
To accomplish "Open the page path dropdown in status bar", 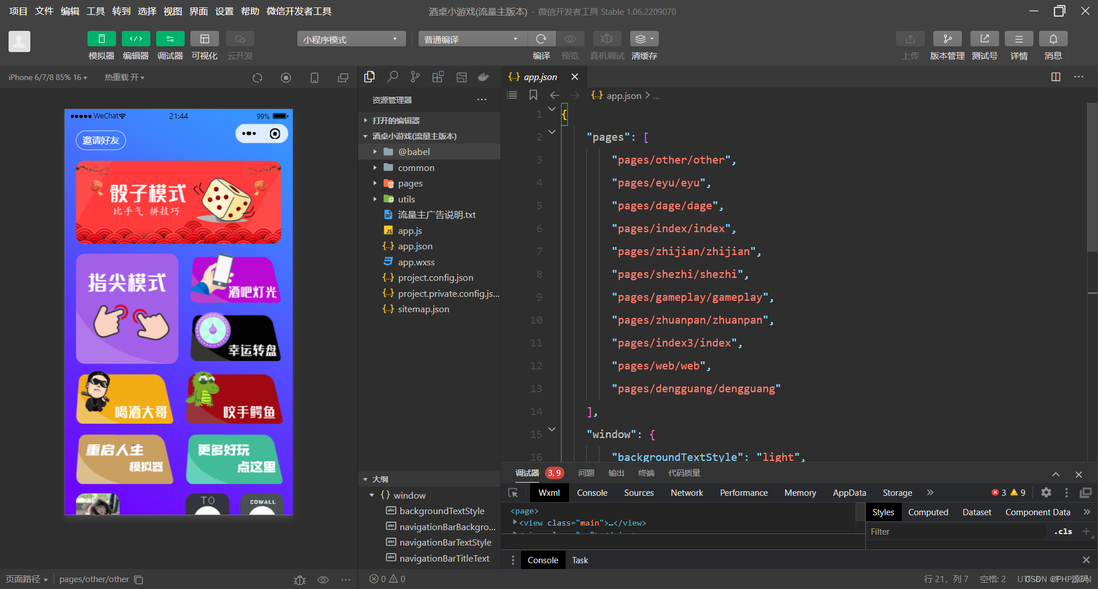I will tap(26, 579).
